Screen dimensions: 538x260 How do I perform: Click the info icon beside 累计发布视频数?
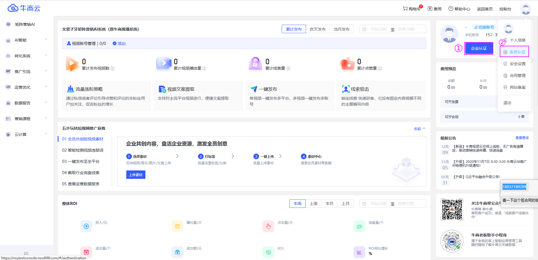112,69
